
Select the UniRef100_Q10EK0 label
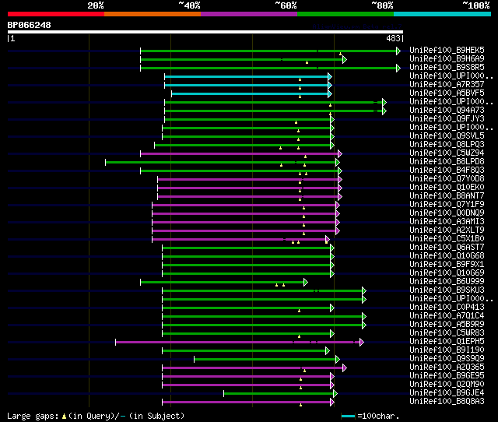point(447,187)
